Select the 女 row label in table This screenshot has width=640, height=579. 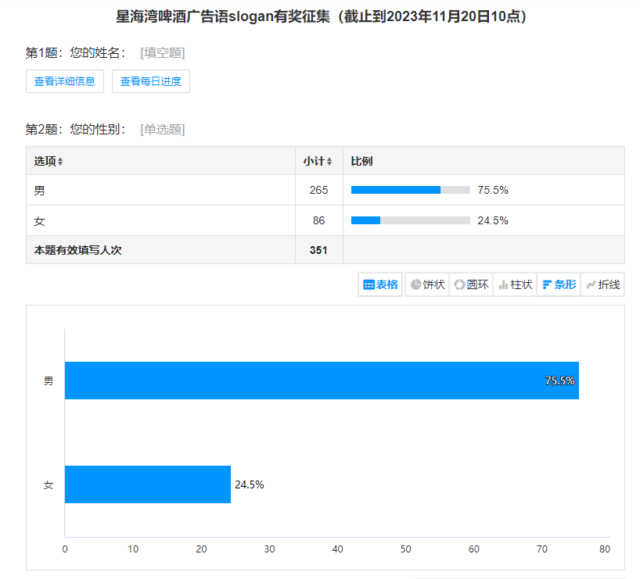39,221
